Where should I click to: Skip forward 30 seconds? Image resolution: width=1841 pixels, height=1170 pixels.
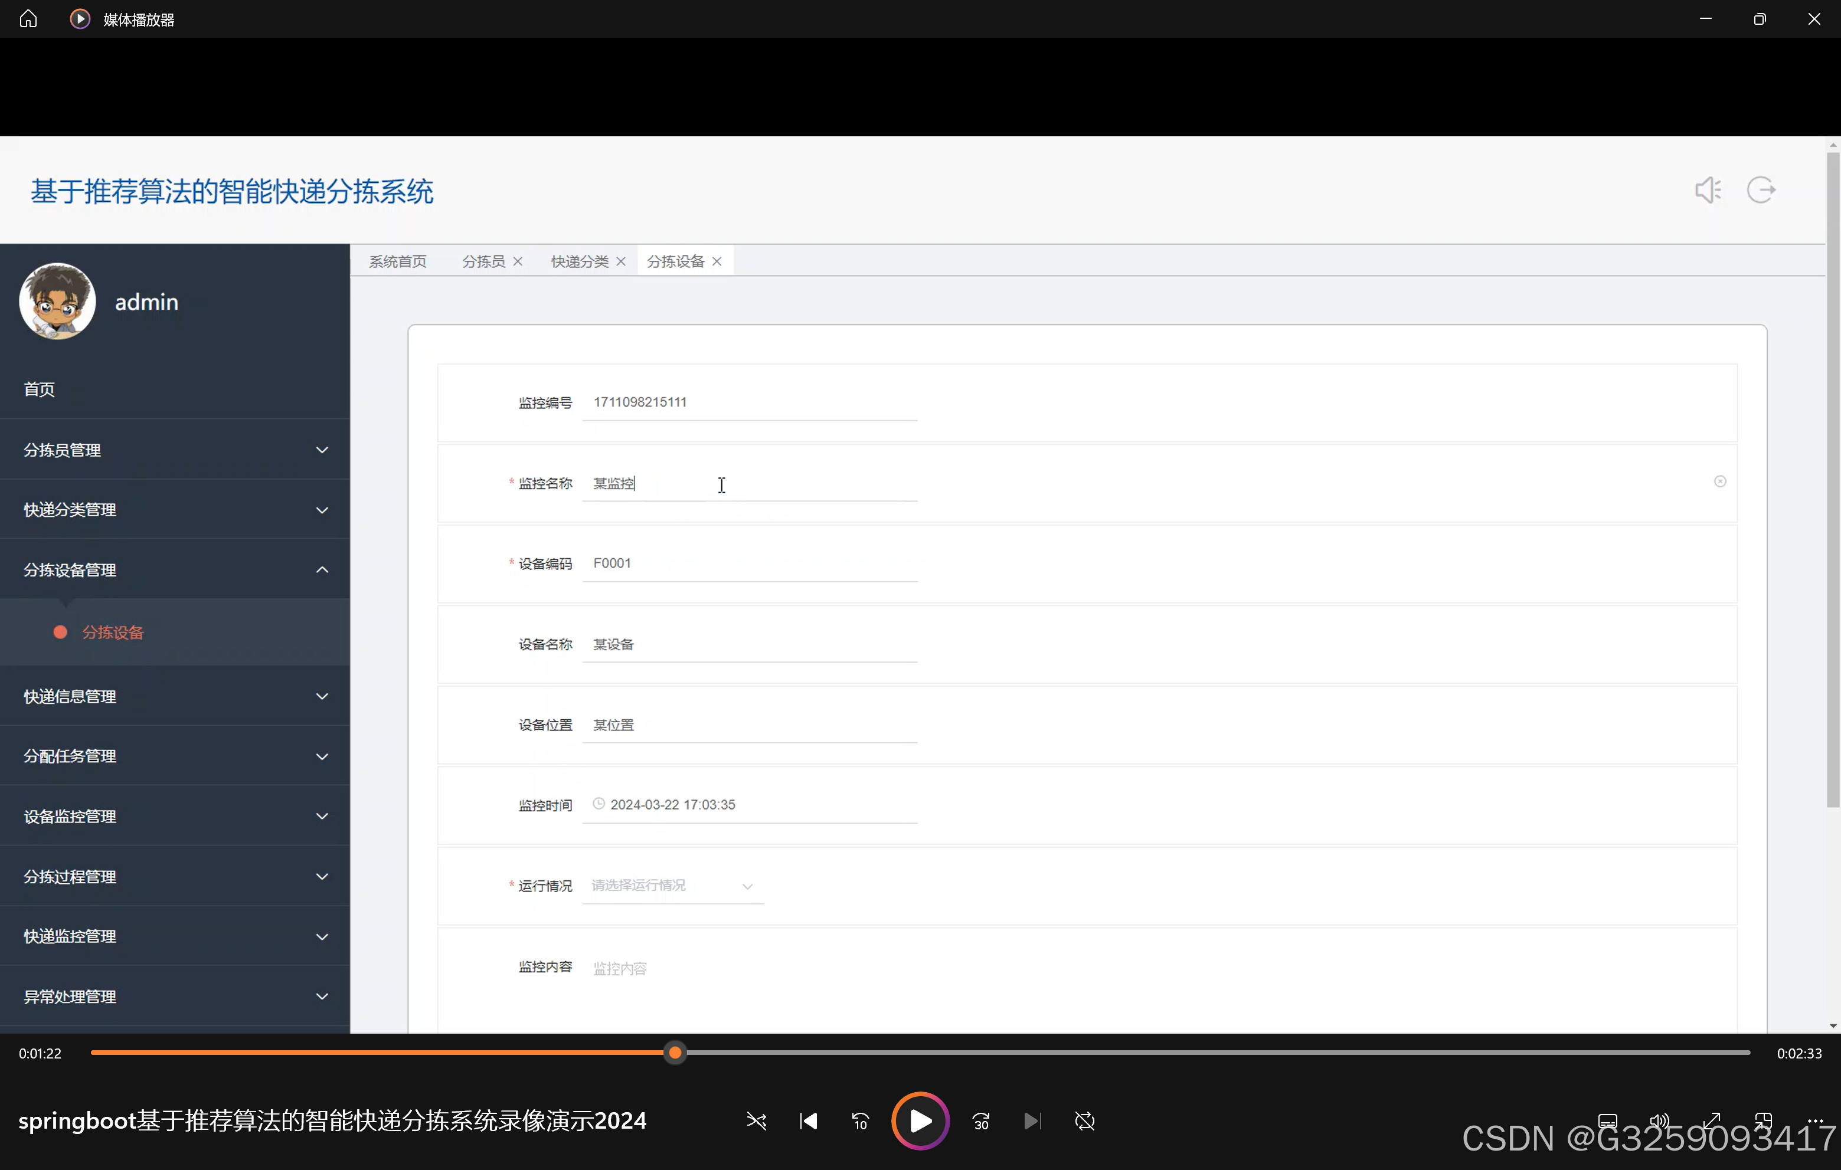coord(981,1121)
